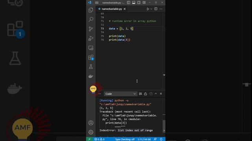The image size is (252, 141).
Task: Open the Extensions view with update badge
Action: point(91,57)
